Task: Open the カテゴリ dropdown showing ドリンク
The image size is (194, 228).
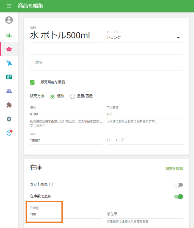Action: (x=179, y=37)
